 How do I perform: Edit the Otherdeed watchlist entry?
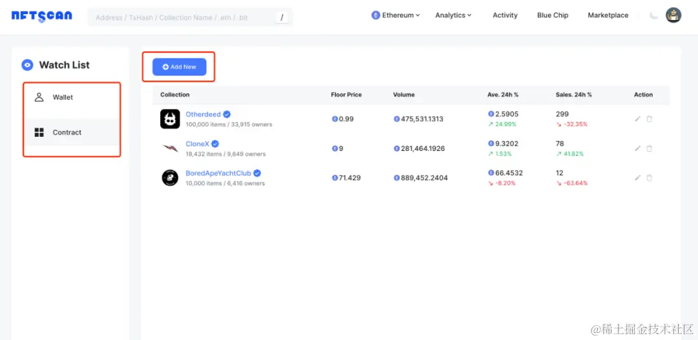click(x=637, y=119)
